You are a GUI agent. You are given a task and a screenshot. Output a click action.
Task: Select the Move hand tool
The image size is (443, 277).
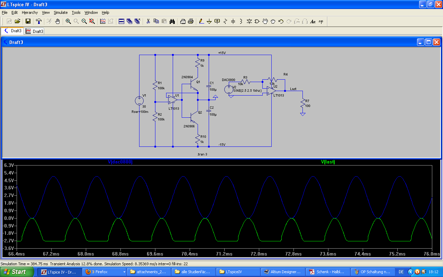265,21
